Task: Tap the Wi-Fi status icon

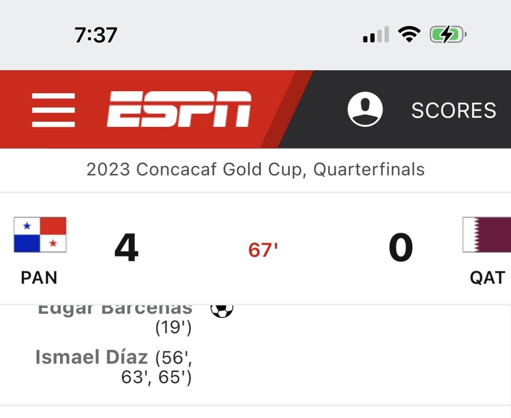Action: 409,35
